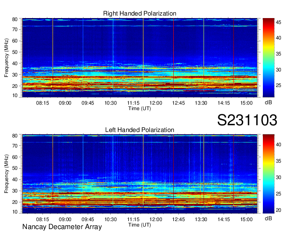The width and height of the screenshot is (286, 232).
Task: Click the 'Nancay Decameter Array' caption
Action: [62, 227]
